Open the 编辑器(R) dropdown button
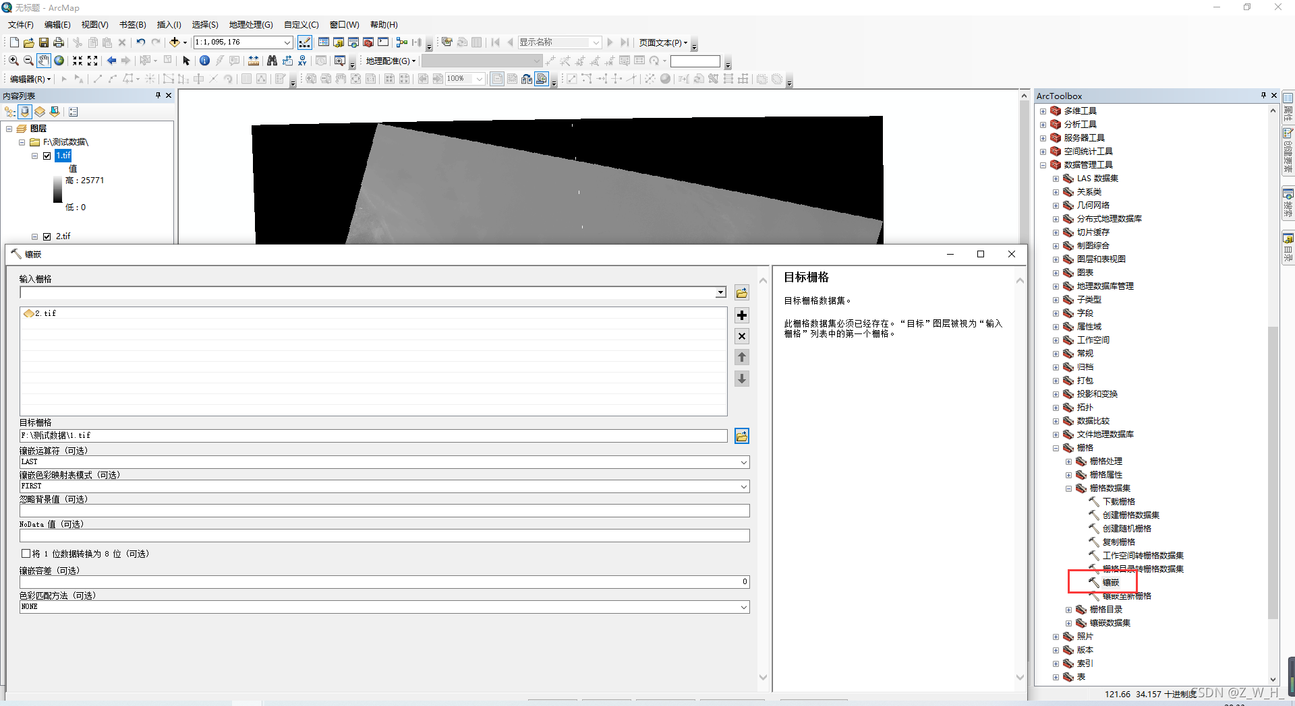The image size is (1295, 706). click(30, 79)
